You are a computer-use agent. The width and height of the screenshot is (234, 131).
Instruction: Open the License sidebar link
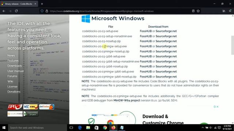coord(12,87)
